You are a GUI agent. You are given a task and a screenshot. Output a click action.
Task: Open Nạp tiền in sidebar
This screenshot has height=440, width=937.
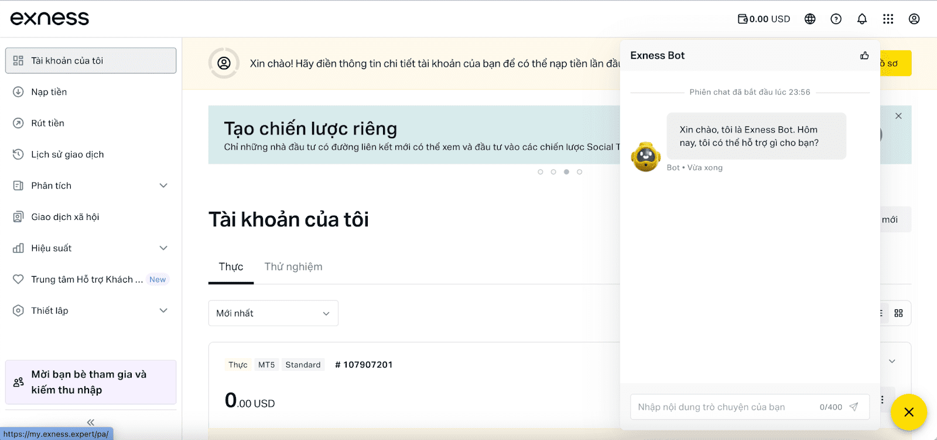click(91, 92)
